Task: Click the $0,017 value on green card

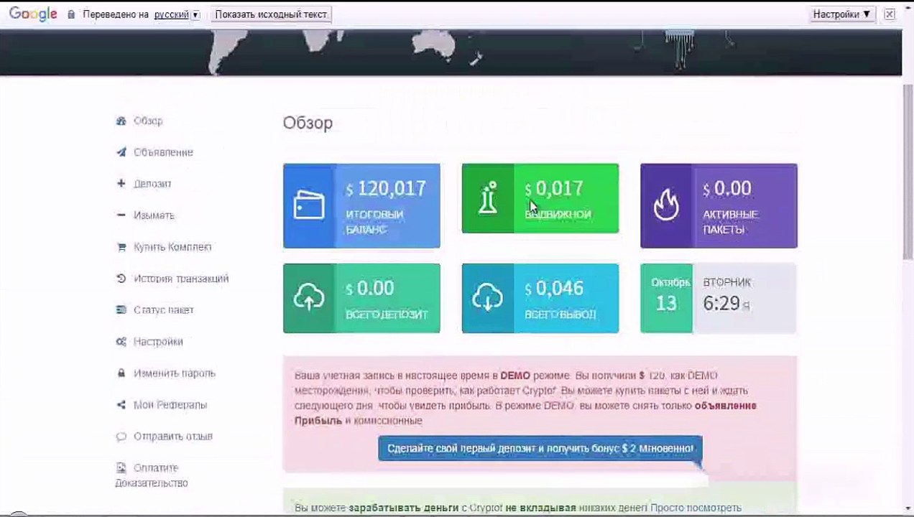Action: point(554,189)
